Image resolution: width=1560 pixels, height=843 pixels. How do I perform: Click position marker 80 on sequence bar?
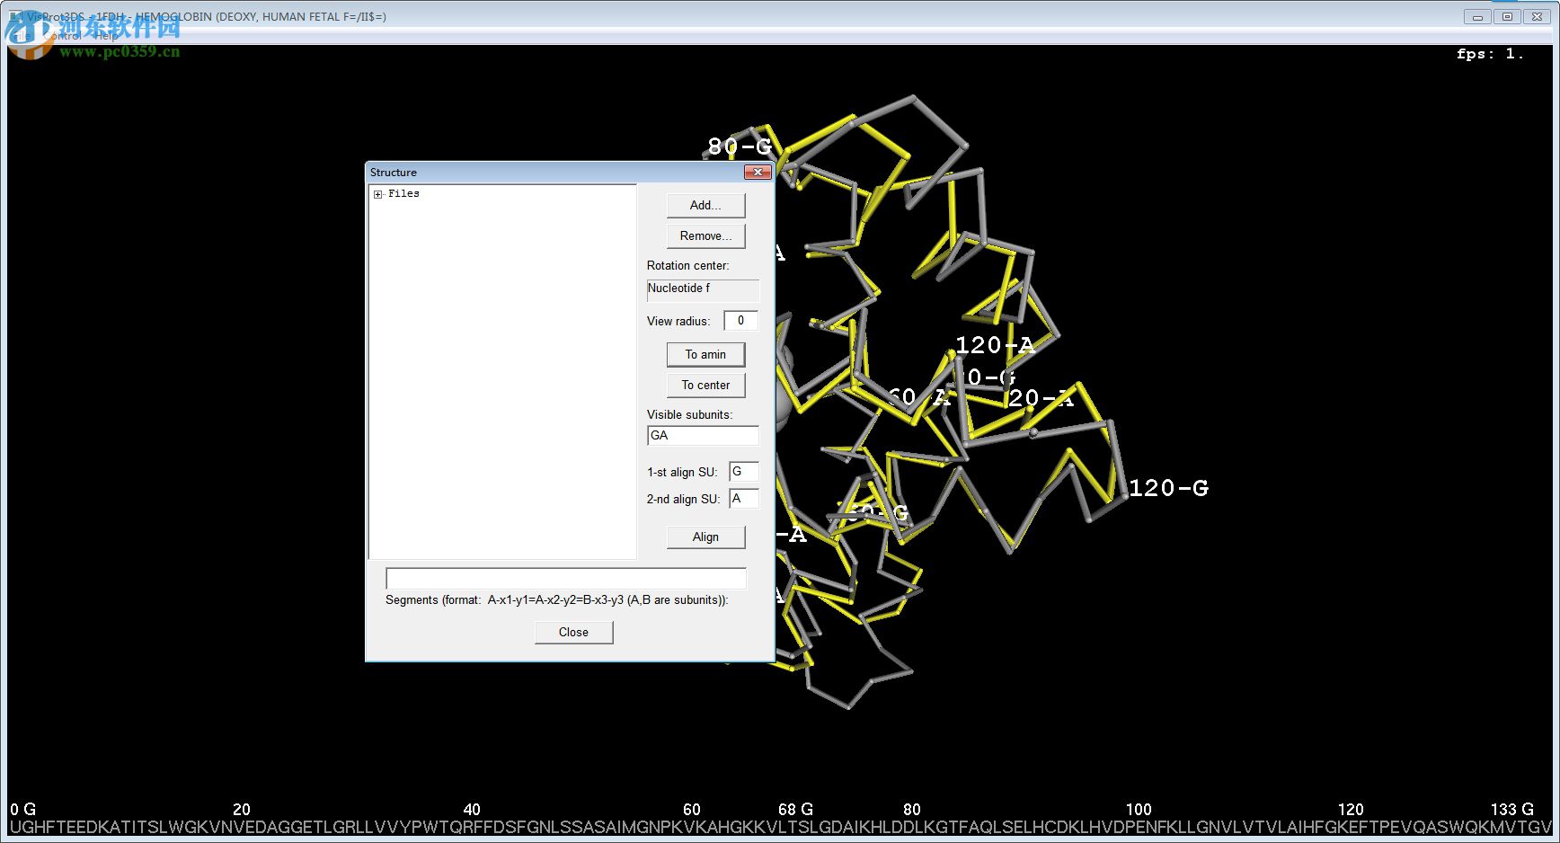(x=912, y=810)
